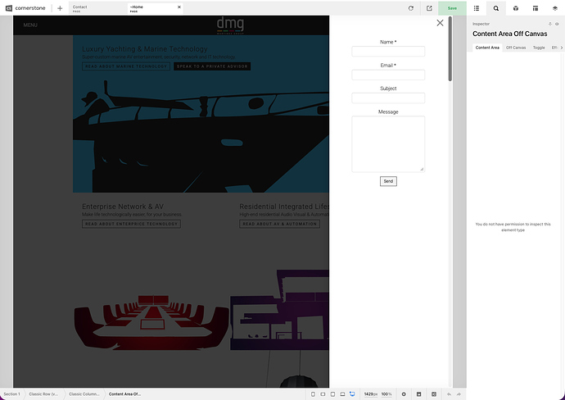Image resolution: width=565 pixels, height=400 pixels.
Task: Open the layout templates panel icon
Action: 536,8
